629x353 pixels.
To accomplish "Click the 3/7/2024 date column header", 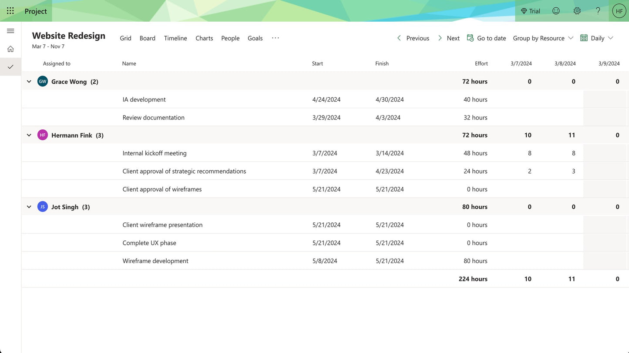I will pyautogui.click(x=521, y=63).
